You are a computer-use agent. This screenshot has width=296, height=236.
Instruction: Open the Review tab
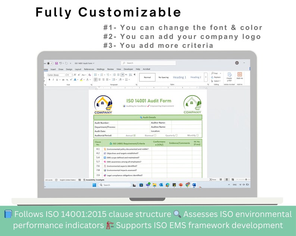tap(110, 69)
